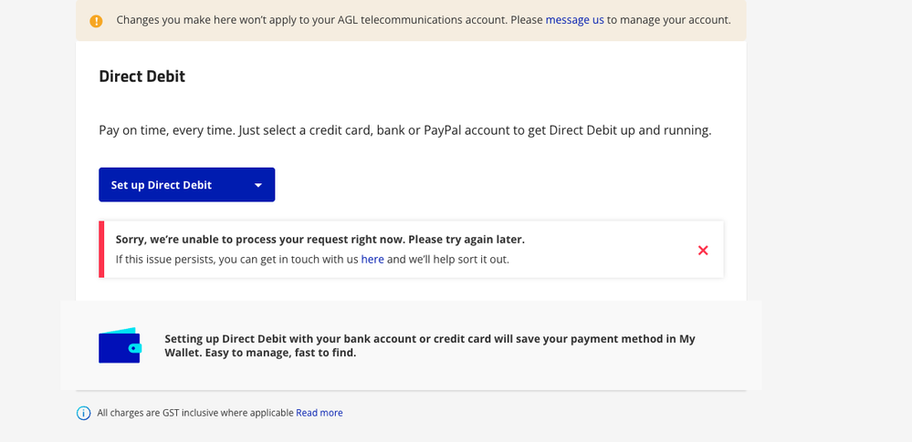
Task: Open the 'Read more' GST link
Action: click(x=319, y=413)
